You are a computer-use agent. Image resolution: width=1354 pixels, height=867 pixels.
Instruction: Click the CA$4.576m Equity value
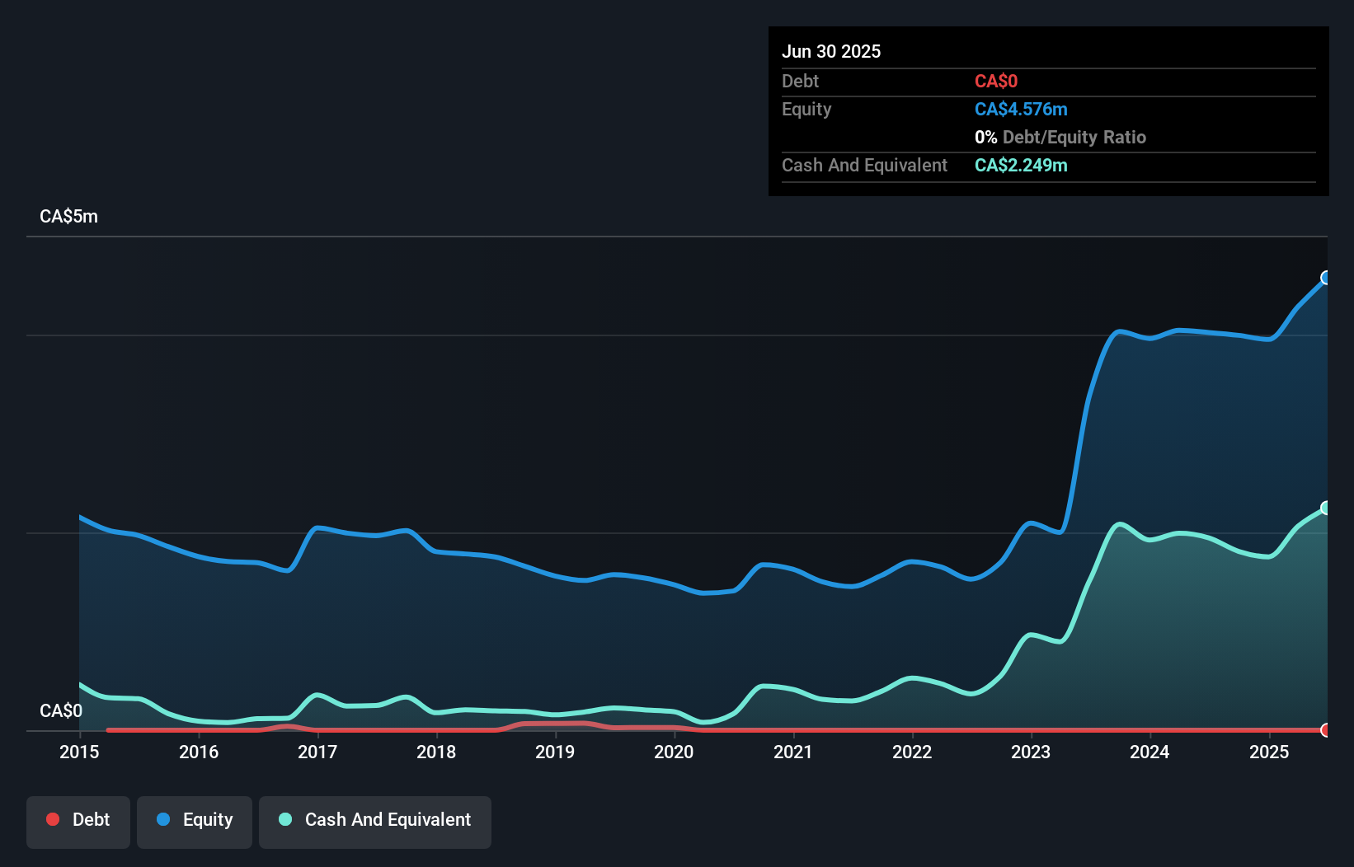point(1021,110)
